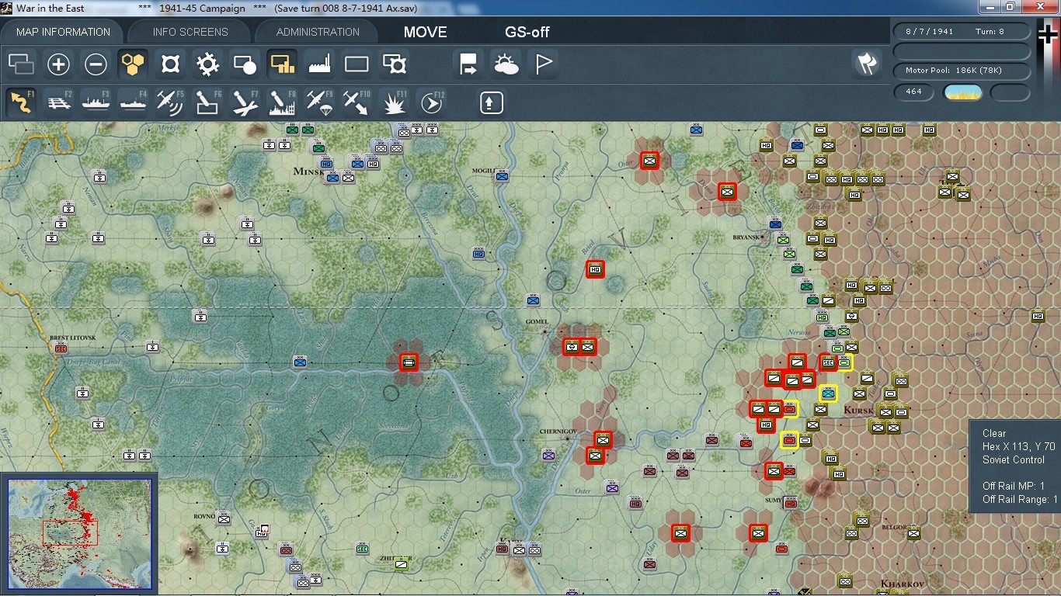Screen dimensions: 1061x596
Task: Click the boxed up-arrow icon
Action: 491,102
